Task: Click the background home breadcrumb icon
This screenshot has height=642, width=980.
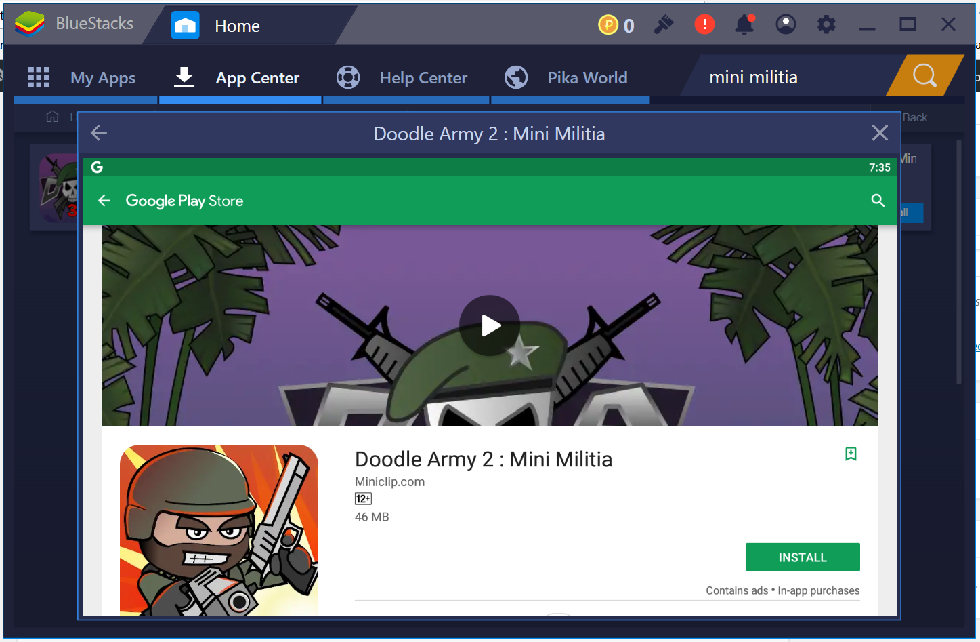Action: [x=52, y=117]
